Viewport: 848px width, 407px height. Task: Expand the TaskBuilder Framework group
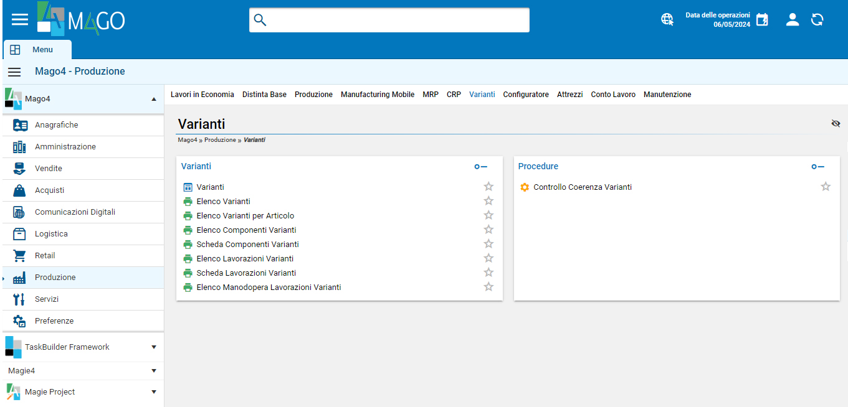(154, 347)
